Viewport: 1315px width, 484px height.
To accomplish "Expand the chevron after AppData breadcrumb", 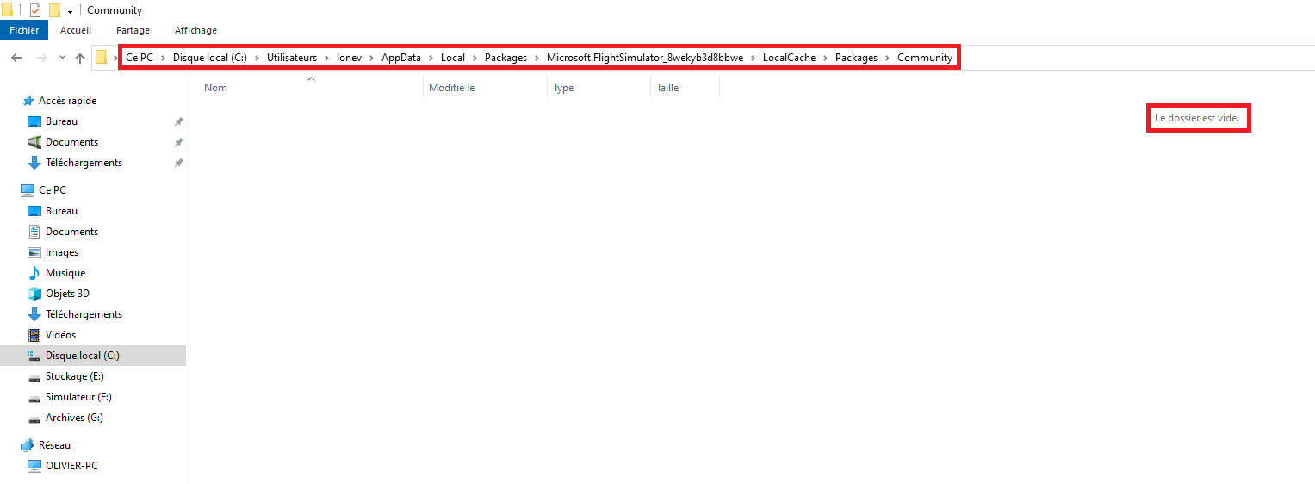I will point(431,58).
